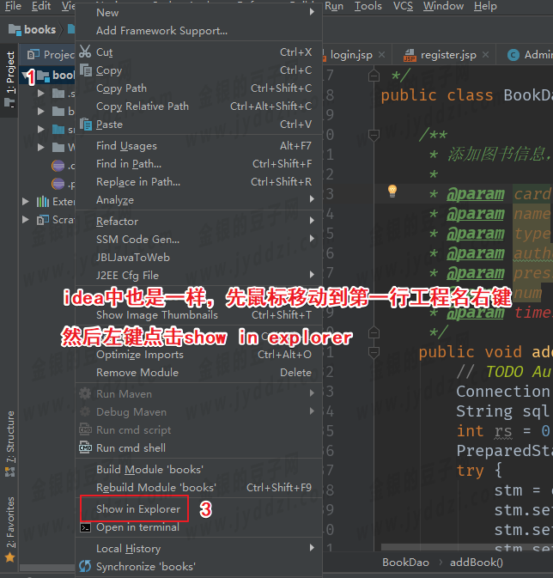Click BookDao in the editor breadcrumb
The image size is (553, 578).
pyautogui.click(x=405, y=563)
